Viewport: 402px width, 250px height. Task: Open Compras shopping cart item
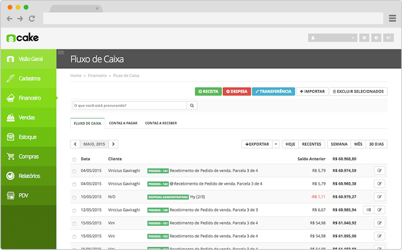tap(28, 157)
